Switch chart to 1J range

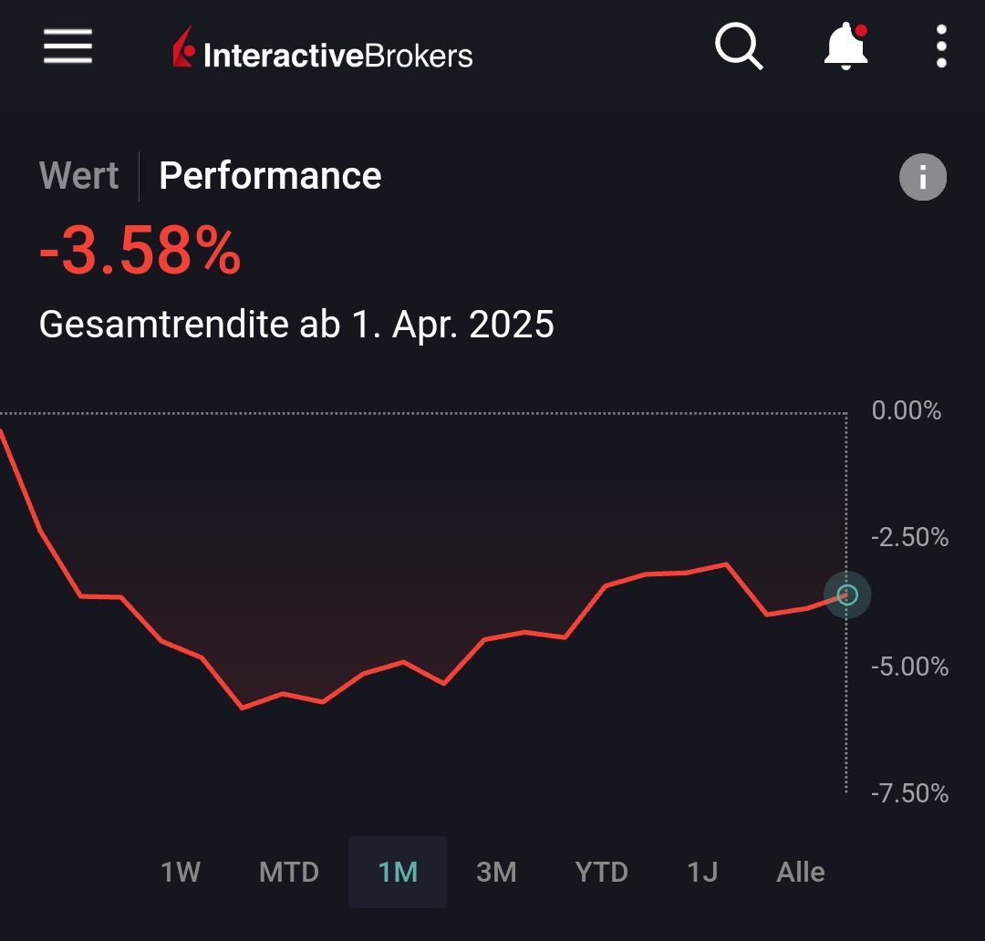(x=702, y=873)
